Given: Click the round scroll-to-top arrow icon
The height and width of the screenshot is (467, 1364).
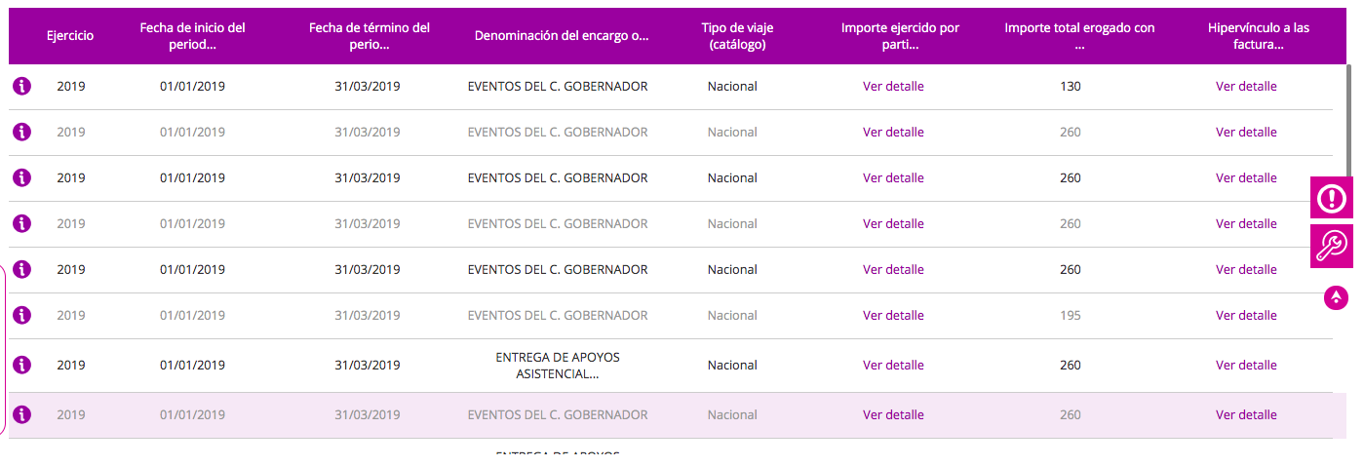Looking at the screenshot, I should [x=1336, y=297].
